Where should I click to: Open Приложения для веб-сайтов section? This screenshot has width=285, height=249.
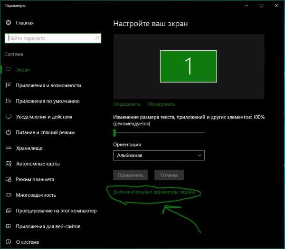point(48,227)
